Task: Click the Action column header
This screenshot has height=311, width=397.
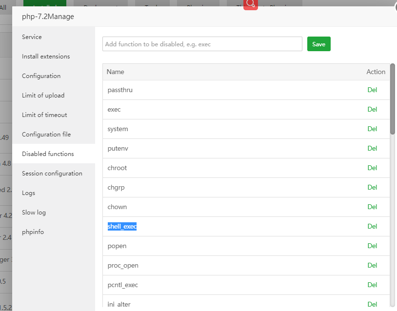Action: tap(376, 72)
